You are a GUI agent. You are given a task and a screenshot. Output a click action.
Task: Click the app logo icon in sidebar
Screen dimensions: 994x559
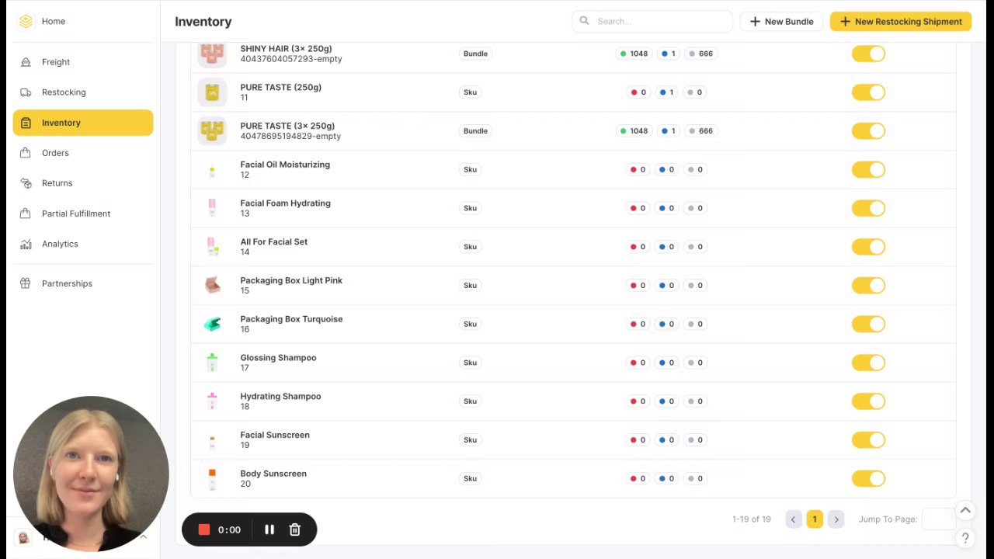pyautogui.click(x=26, y=21)
